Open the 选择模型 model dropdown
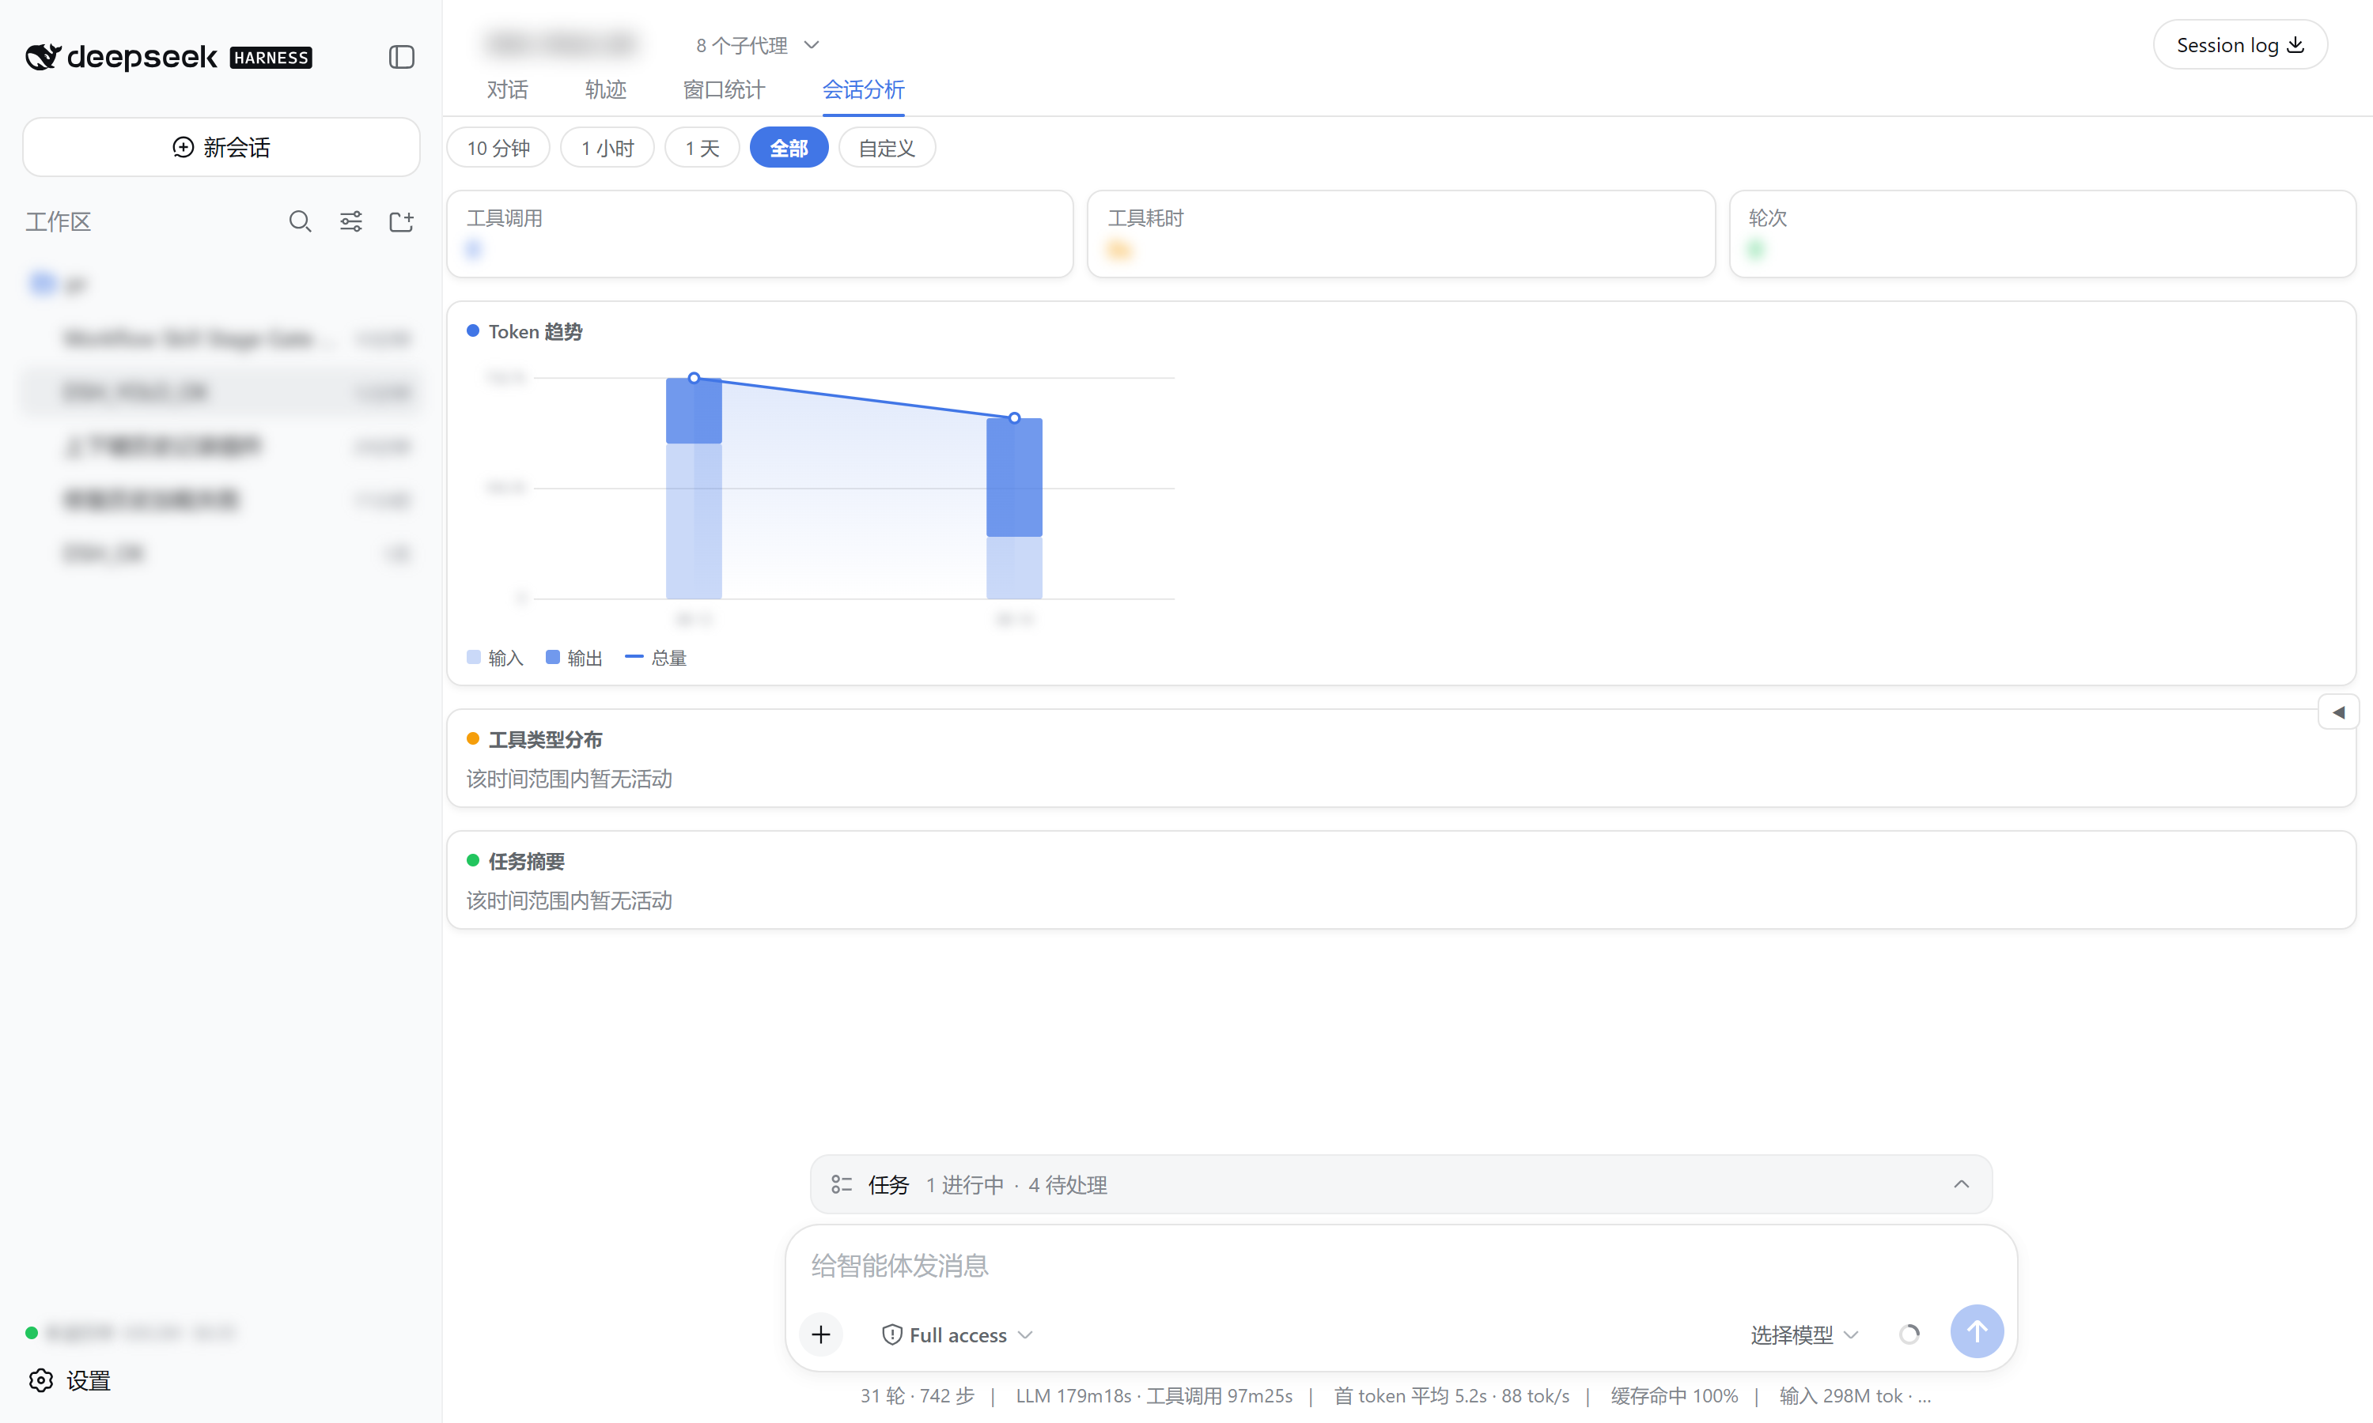 tap(1804, 1334)
